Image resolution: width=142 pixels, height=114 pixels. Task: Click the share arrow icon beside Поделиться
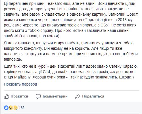tap(78, 96)
